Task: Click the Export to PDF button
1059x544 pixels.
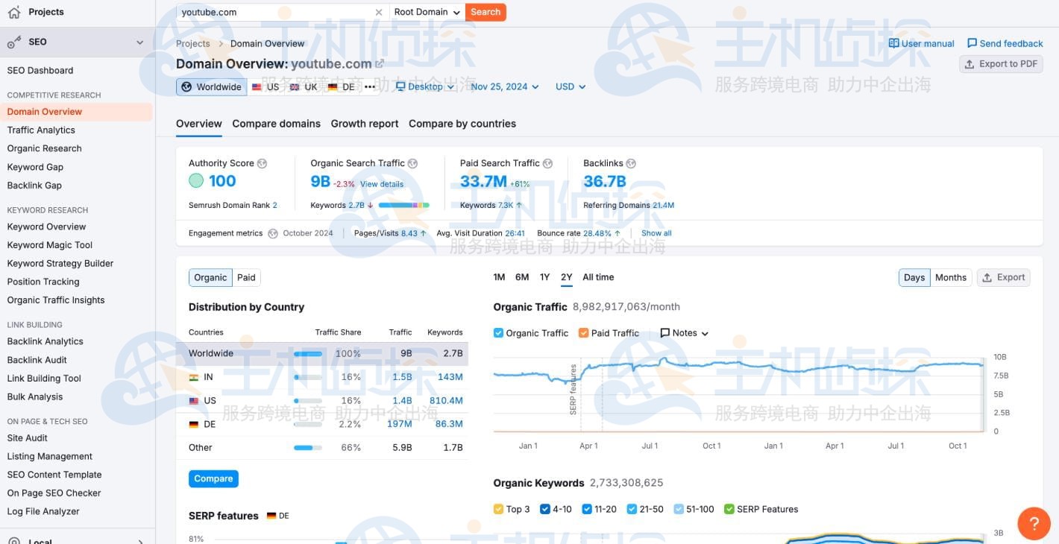Action: (1001, 63)
